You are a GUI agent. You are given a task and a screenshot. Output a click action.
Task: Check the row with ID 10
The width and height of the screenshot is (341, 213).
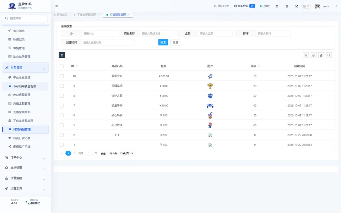tap(62, 76)
